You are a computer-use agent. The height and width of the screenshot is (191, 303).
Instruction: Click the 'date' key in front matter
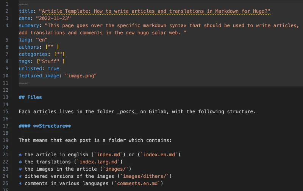(25, 18)
